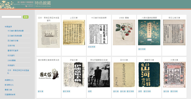Click the Academia Historica 國史館 logo image
Viewport: 191px width, 99px height.
49,74
